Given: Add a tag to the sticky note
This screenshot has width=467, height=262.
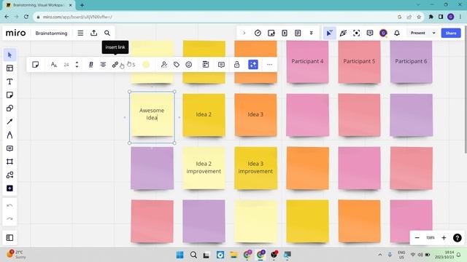Looking at the screenshot, I should pos(177,65).
